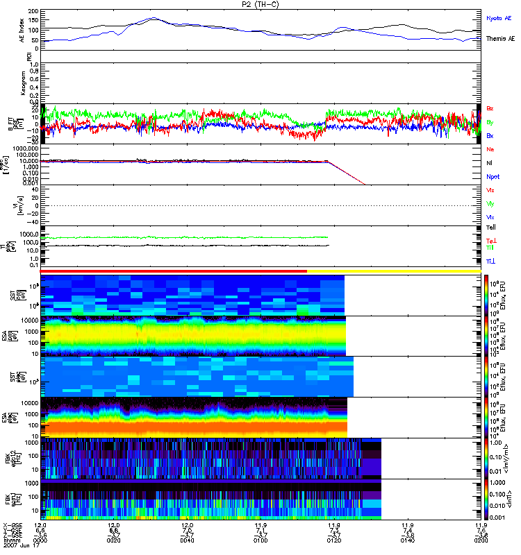Select the 0000 time tick label
Screen dimensions: 521x555
40,540
